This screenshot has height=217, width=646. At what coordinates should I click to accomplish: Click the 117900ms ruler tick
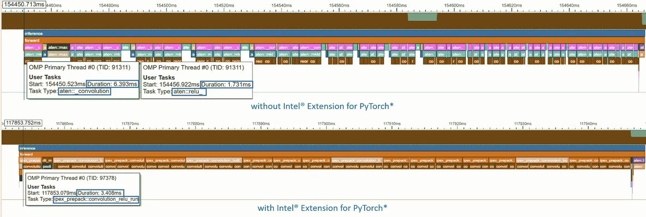325,124
